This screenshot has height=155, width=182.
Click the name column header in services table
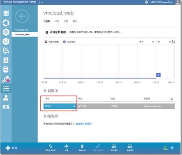[x=48, y=99]
